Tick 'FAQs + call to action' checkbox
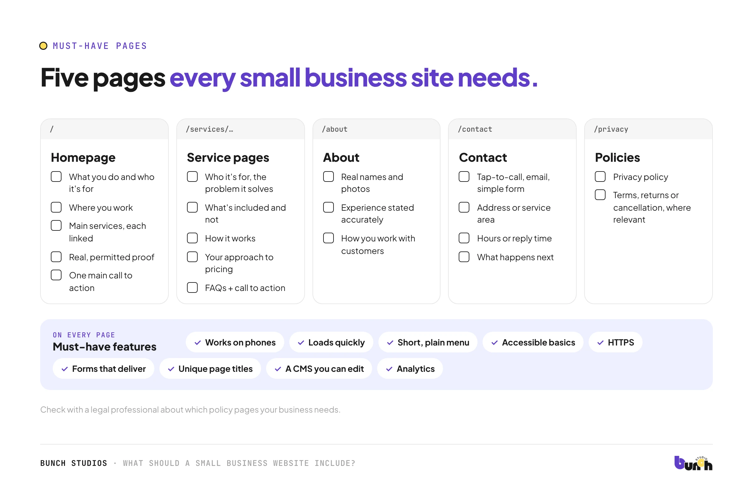This screenshot has width=753, height=501. [x=192, y=287]
